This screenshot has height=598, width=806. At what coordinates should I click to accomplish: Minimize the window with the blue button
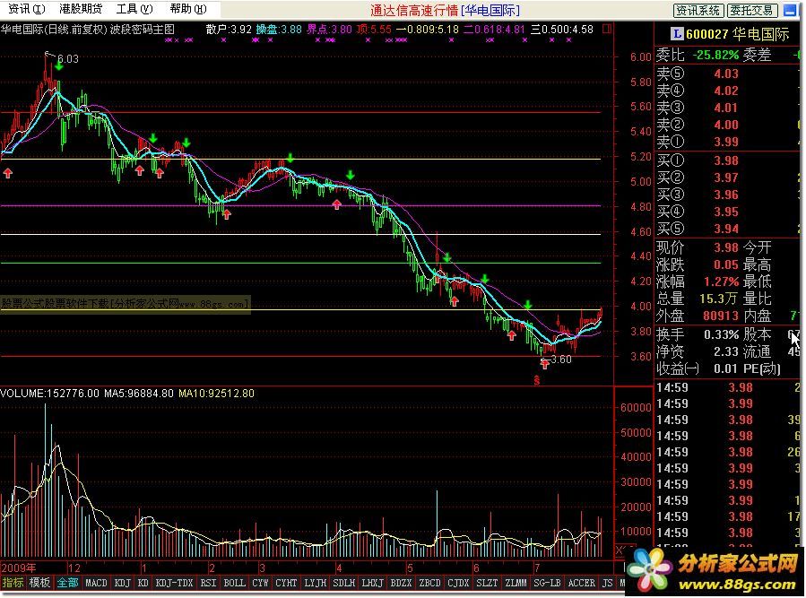tap(790, 10)
